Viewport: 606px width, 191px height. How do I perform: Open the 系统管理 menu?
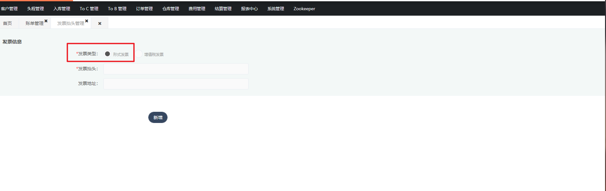[276, 9]
